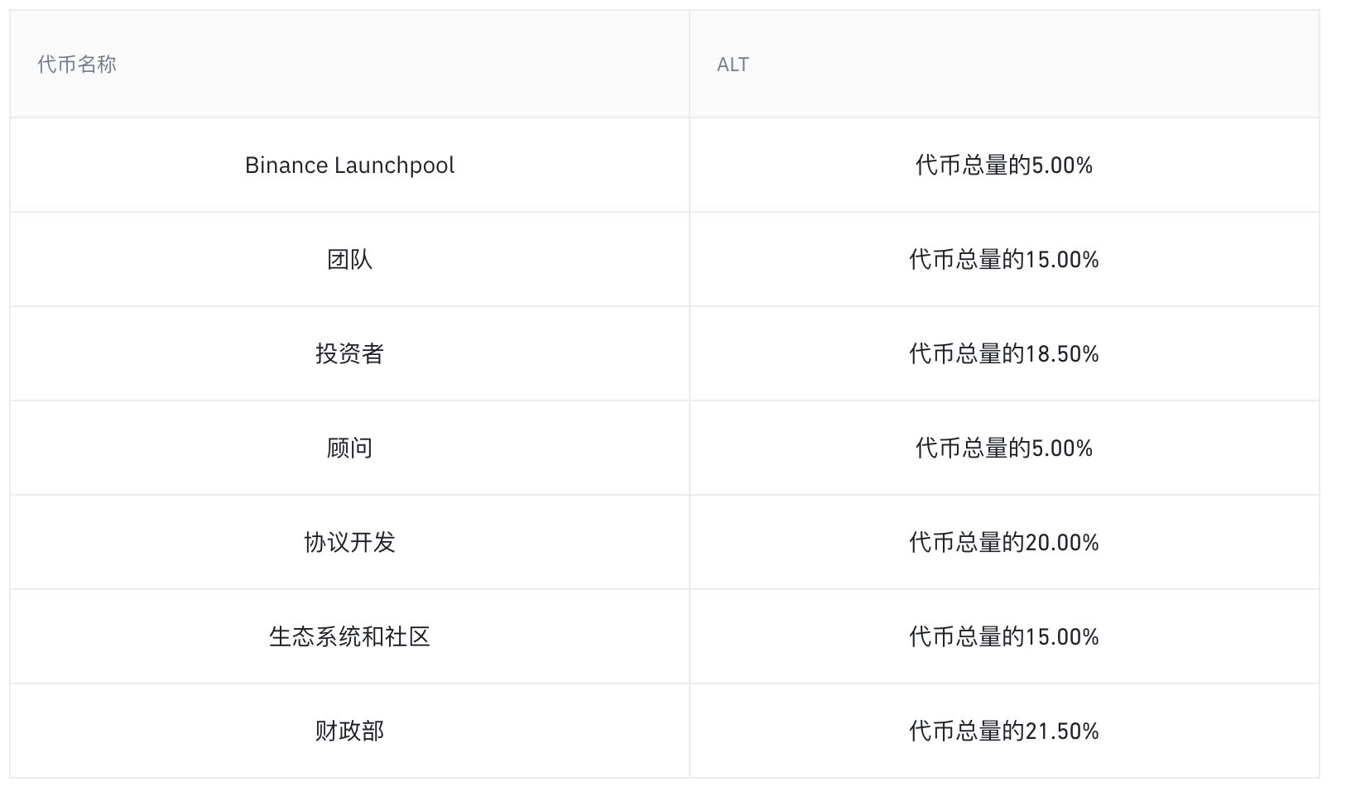Click the 5.00% value beside 顾问
The height and width of the screenshot is (796, 1351).
(x=1004, y=448)
